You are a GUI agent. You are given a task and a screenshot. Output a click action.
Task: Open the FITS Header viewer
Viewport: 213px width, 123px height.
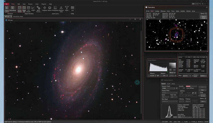tap(29, 9)
